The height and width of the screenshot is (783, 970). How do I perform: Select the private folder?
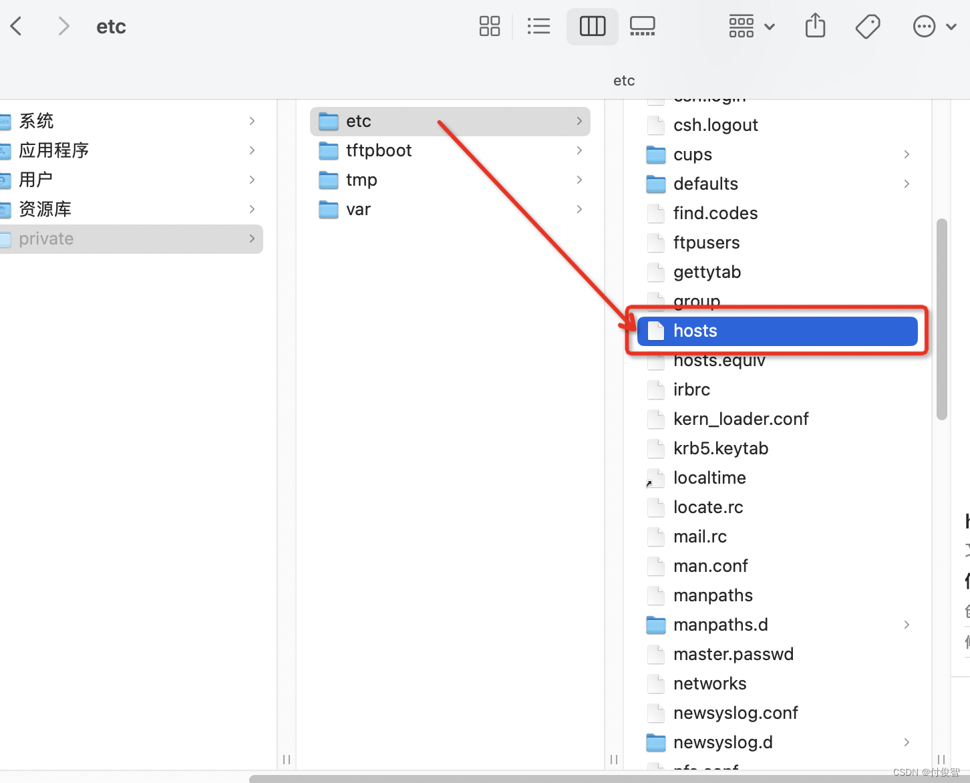click(132, 239)
